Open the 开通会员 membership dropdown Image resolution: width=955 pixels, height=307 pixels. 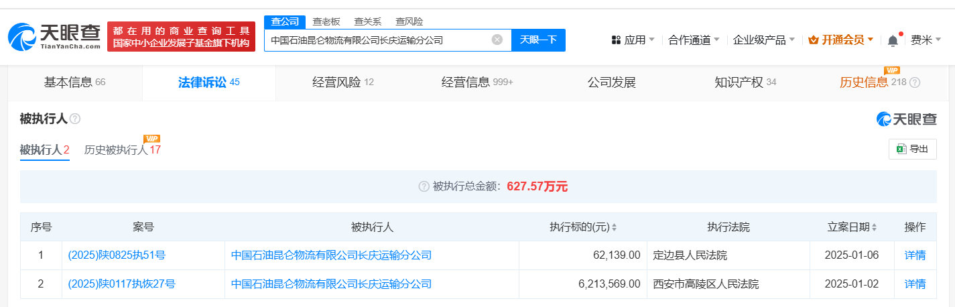841,40
